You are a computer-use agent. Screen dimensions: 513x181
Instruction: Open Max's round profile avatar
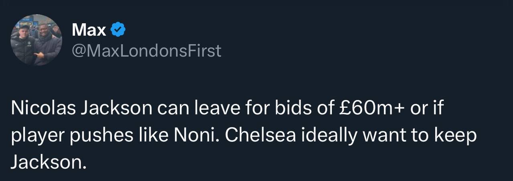(x=36, y=40)
